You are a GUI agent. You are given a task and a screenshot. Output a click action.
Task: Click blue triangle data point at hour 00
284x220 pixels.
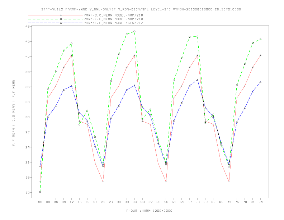click(40, 166)
